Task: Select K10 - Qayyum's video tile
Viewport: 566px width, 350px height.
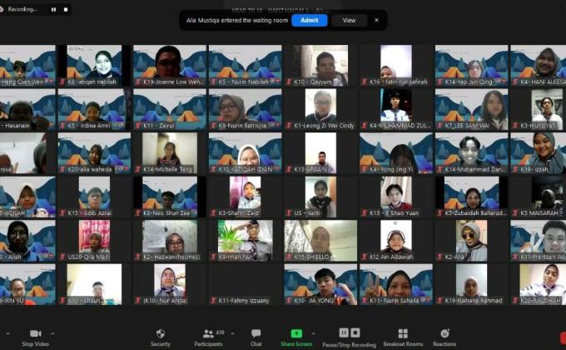Action: pyautogui.click(x=320, y=65)
